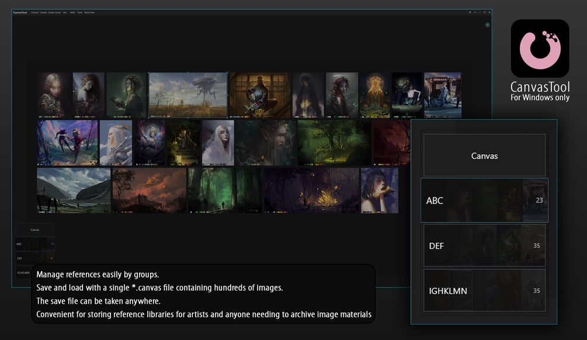Viewport: 587px width, 340px height.
Task: Click the Read View menu item
Action: (x=89, y=12)
